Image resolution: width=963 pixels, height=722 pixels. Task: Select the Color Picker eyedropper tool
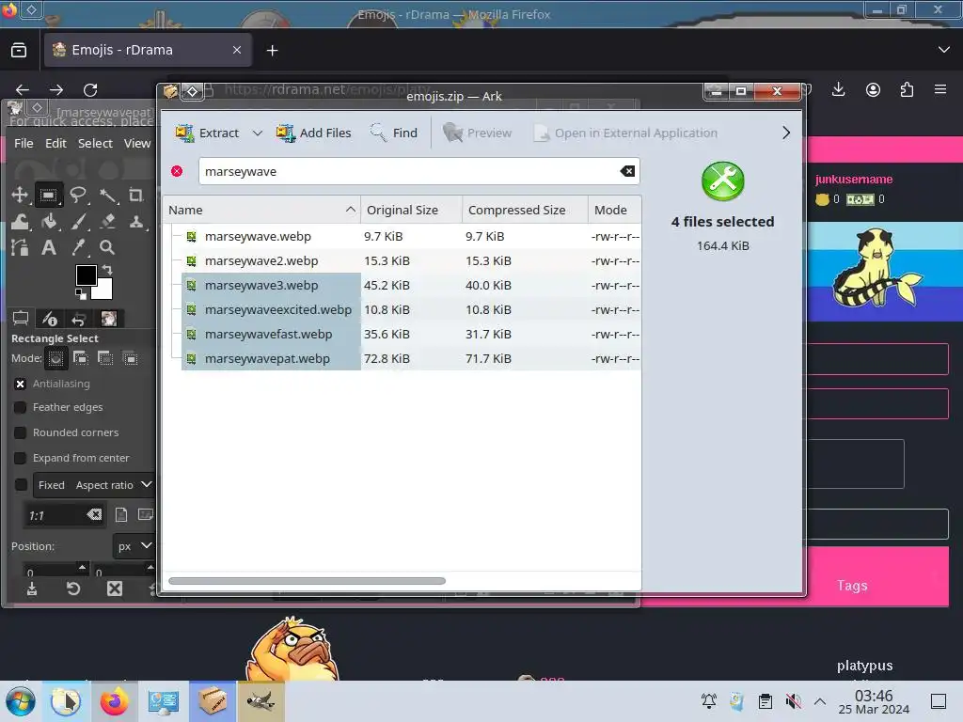[x=79, y=247]
